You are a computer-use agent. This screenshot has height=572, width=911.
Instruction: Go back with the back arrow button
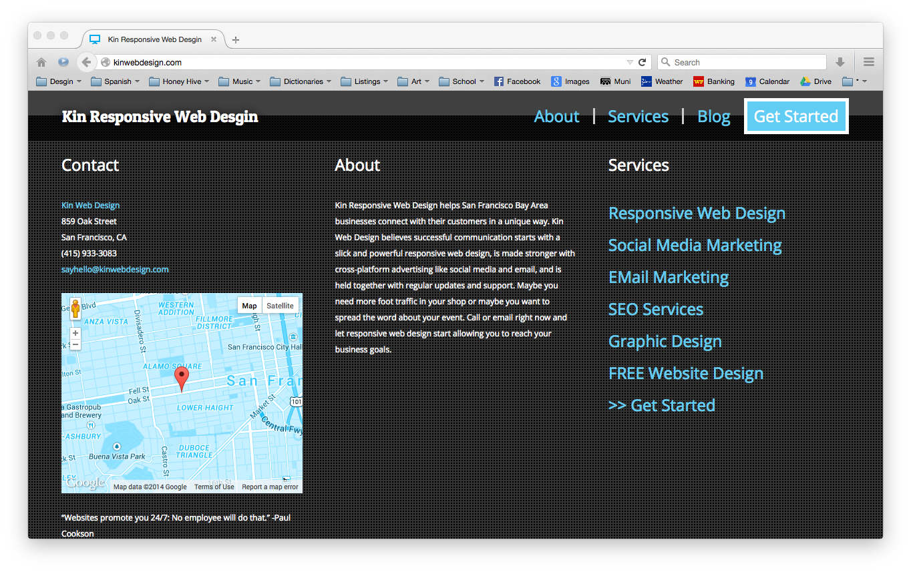coord(86,62)
